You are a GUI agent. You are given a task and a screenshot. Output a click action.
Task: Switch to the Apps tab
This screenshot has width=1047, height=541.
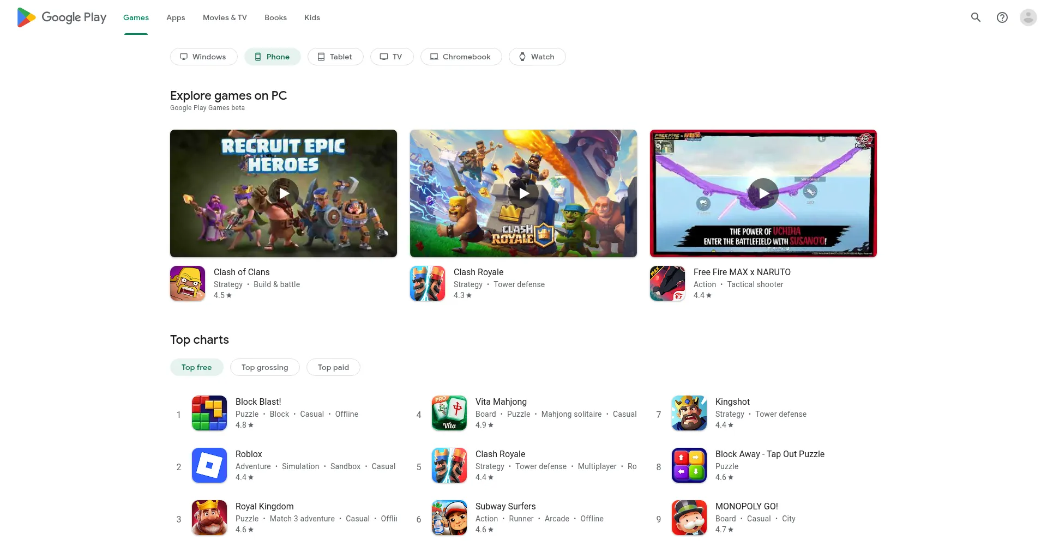click(x=176, y=17)
